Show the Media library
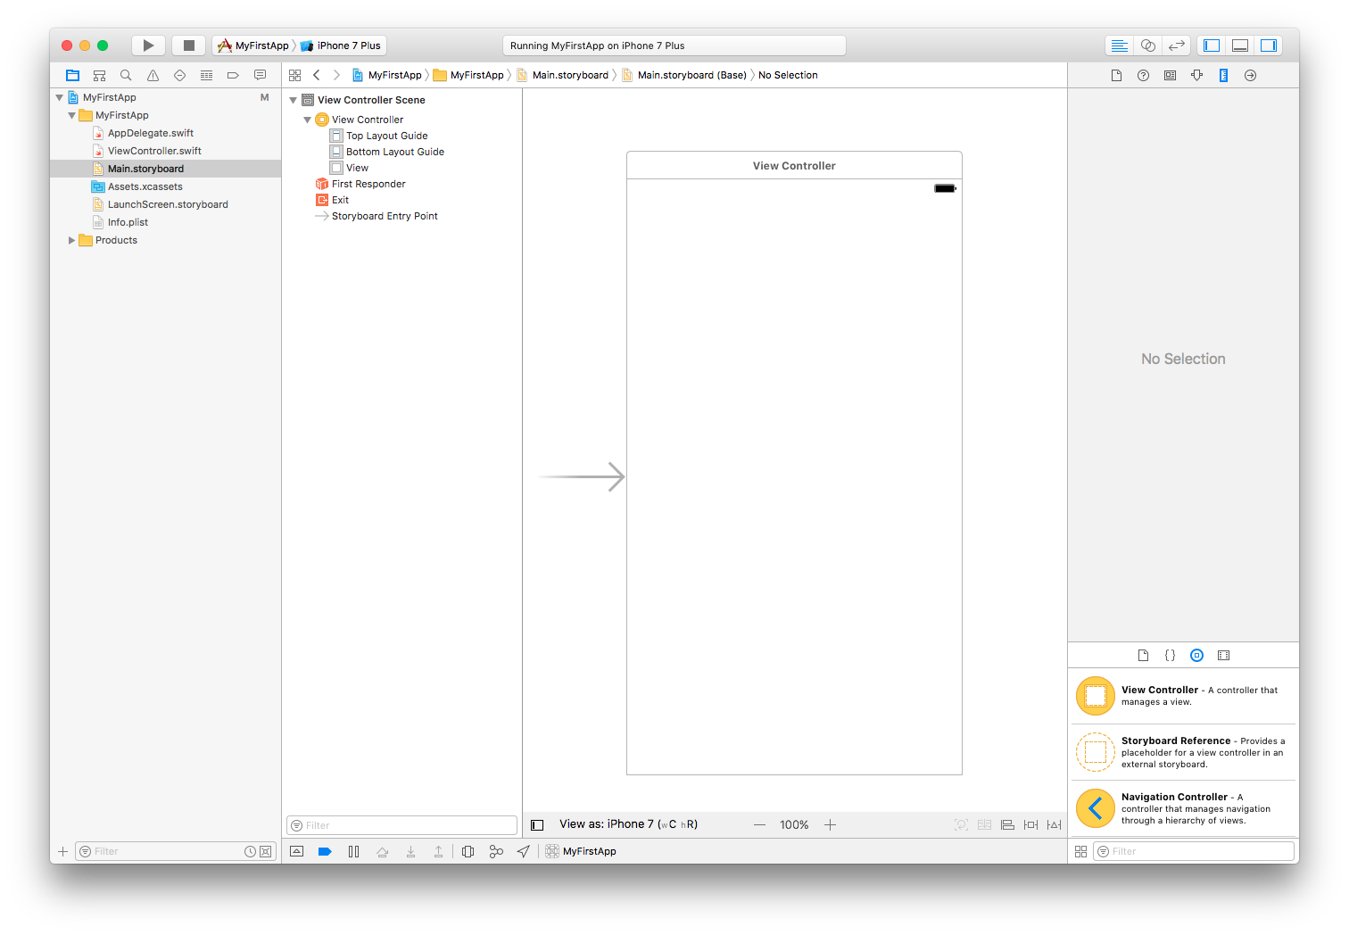The height and width of the screenshot is (935, 1349). coord(1223,655)
